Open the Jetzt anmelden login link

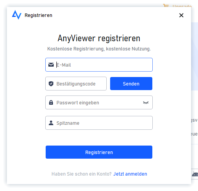tap(130, 174)
